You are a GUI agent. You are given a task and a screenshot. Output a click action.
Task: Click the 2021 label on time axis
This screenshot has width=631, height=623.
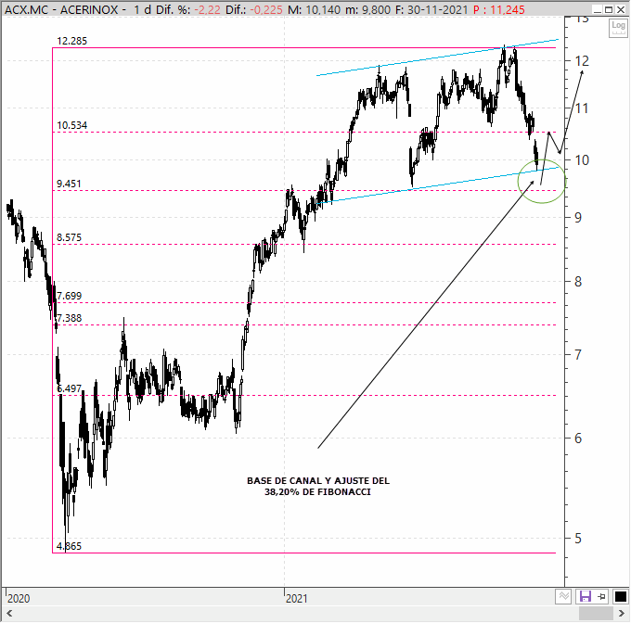point(297,599)
